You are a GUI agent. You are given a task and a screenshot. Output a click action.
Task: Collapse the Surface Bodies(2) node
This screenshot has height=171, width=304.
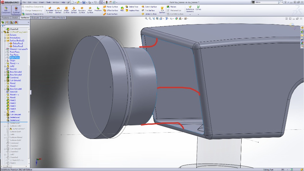pos(5,41)
